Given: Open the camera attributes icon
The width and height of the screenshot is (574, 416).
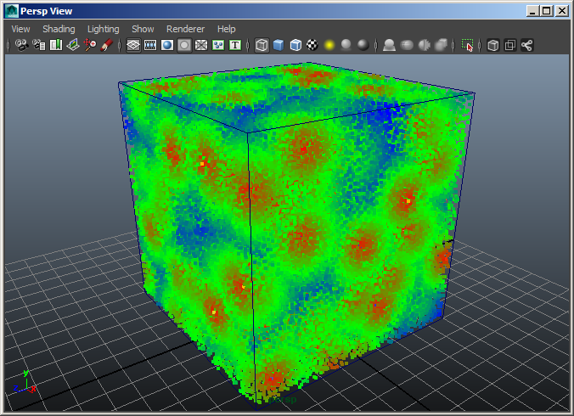Looking at the screenshot, I should point(39,45).
